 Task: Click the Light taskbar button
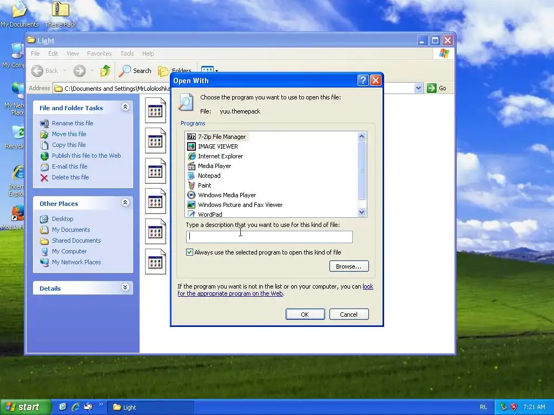tap(150, 407)
